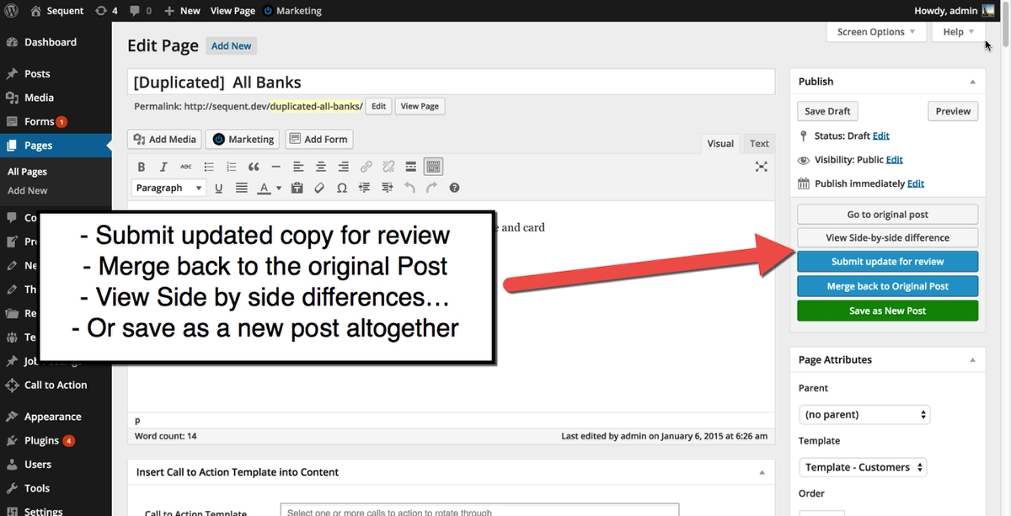Enable distraction-free writing fullscreen icon
Image resolution: width=1011 pixels, height=516 pixels.
(x=762, y=167)
